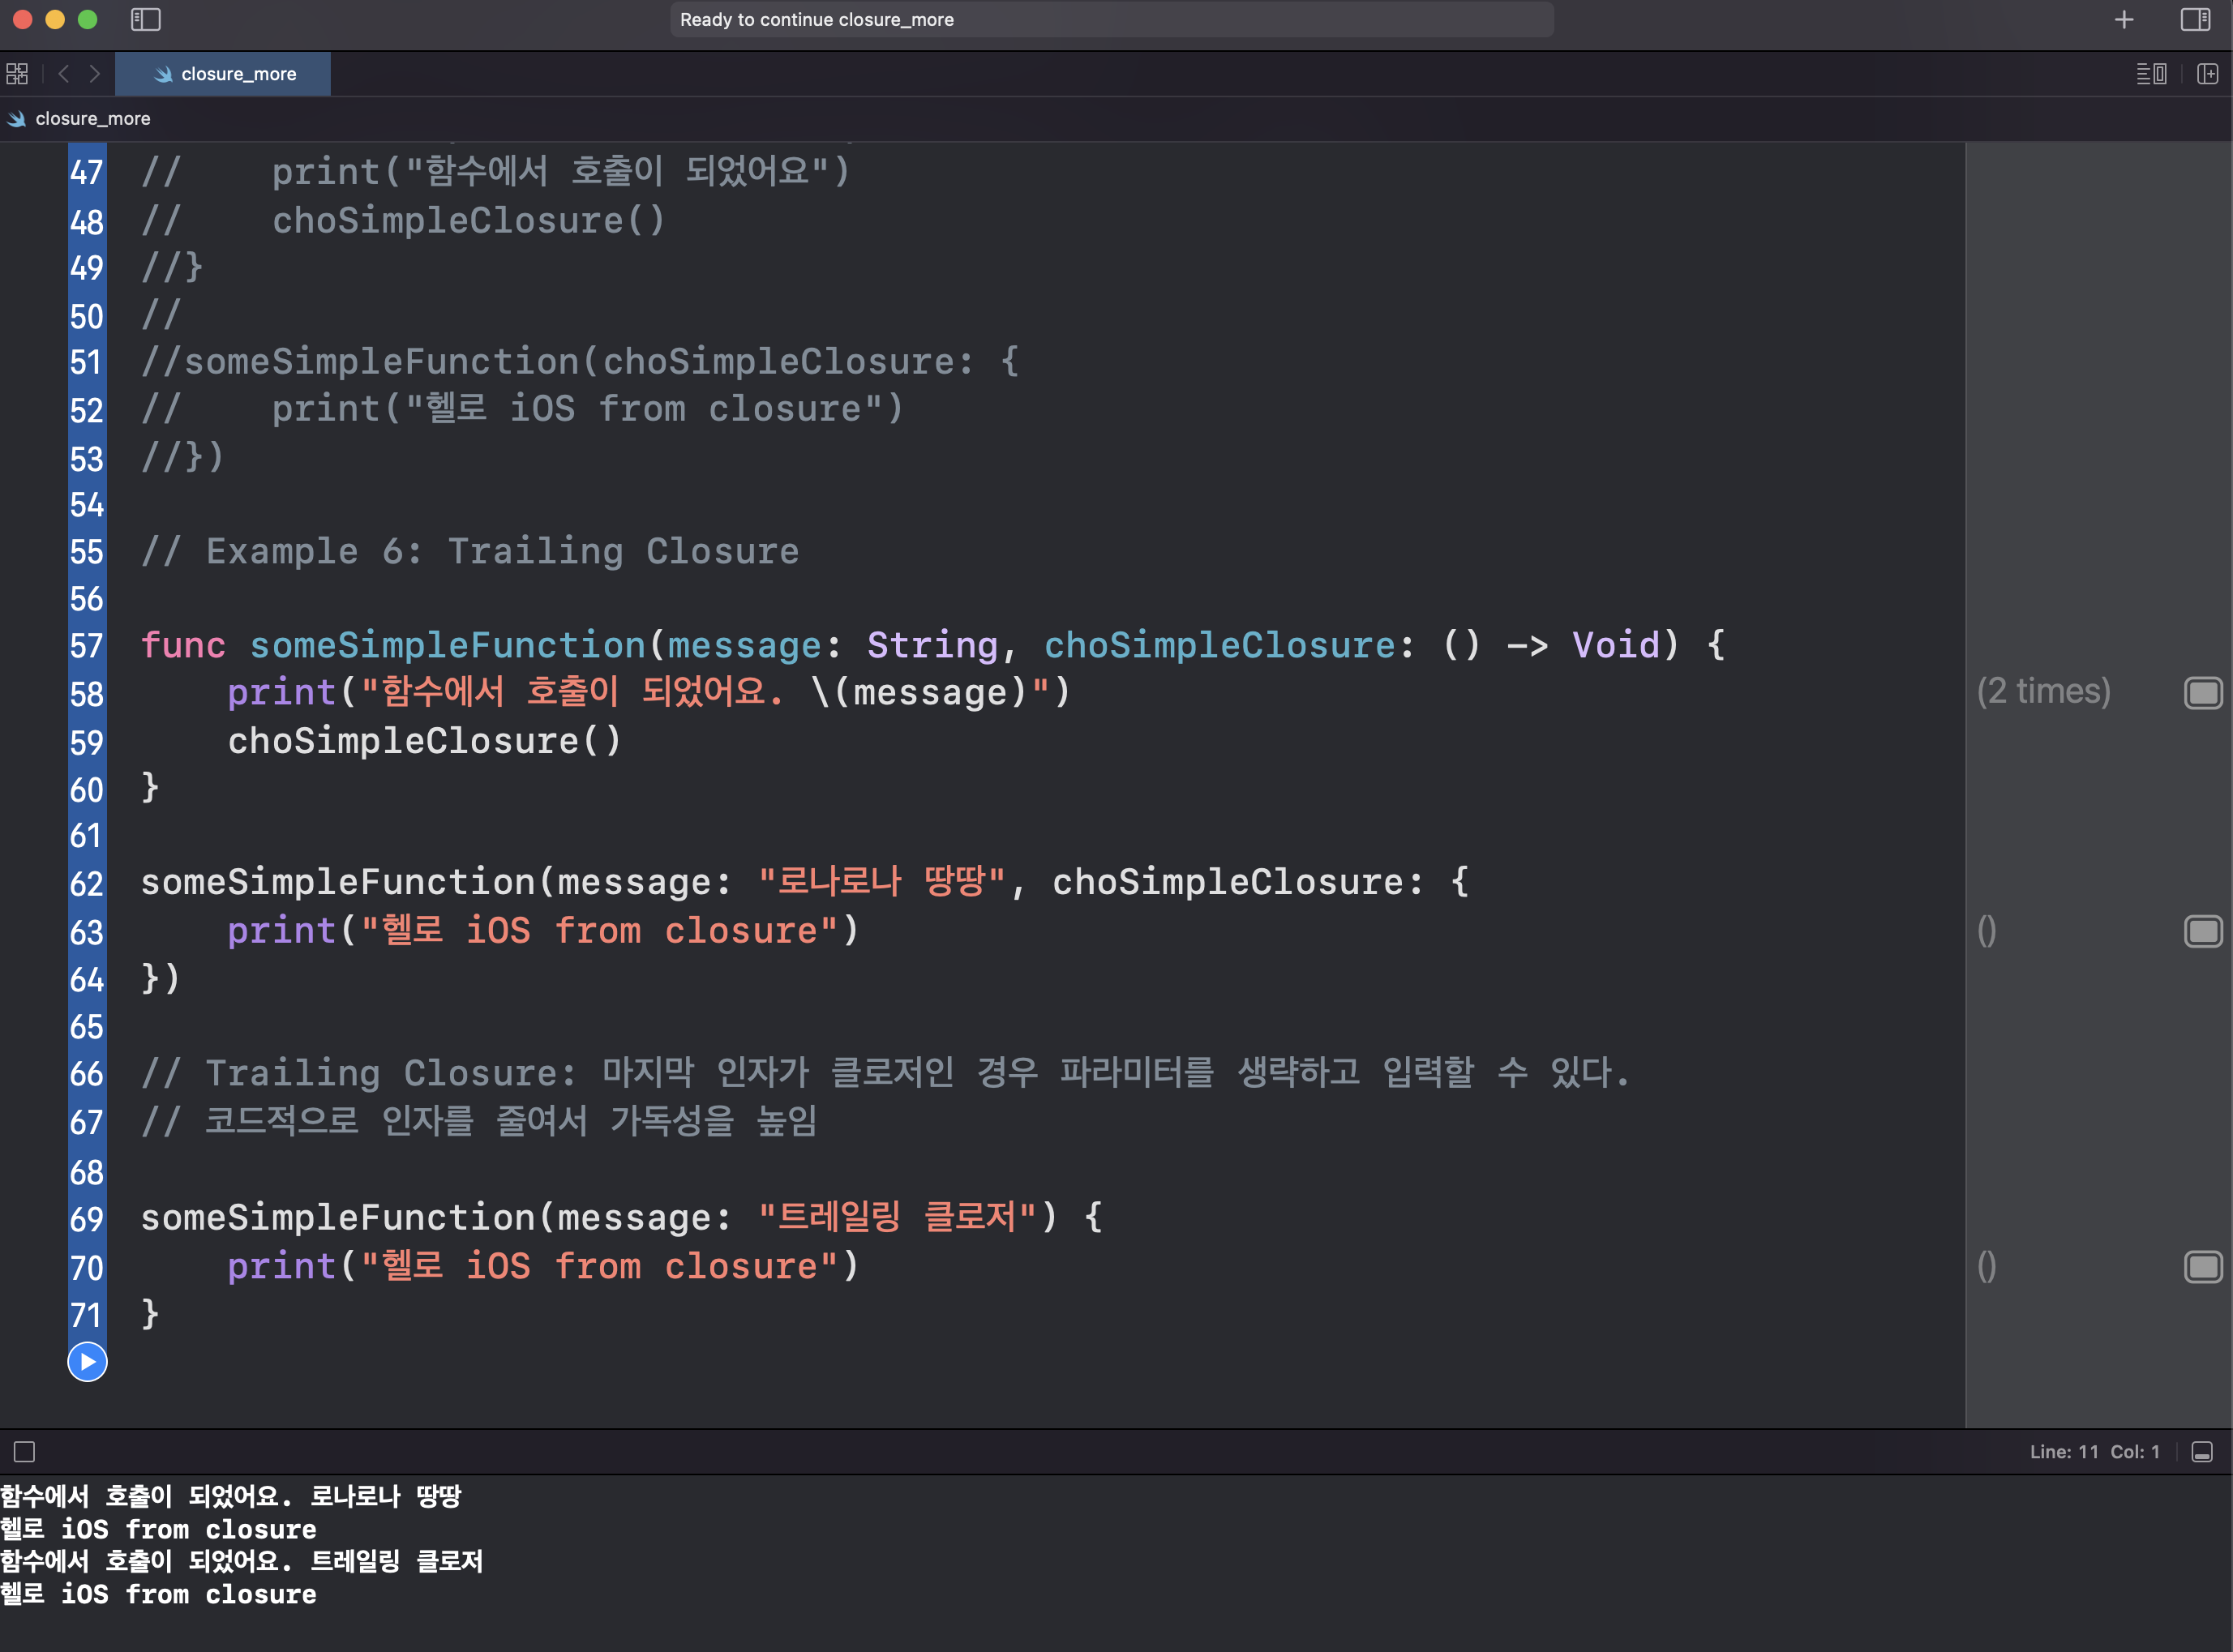This screenshot has height=1652, width=2233.
Task: Hide the debug console area
Action: (x=2201, y=1452)
